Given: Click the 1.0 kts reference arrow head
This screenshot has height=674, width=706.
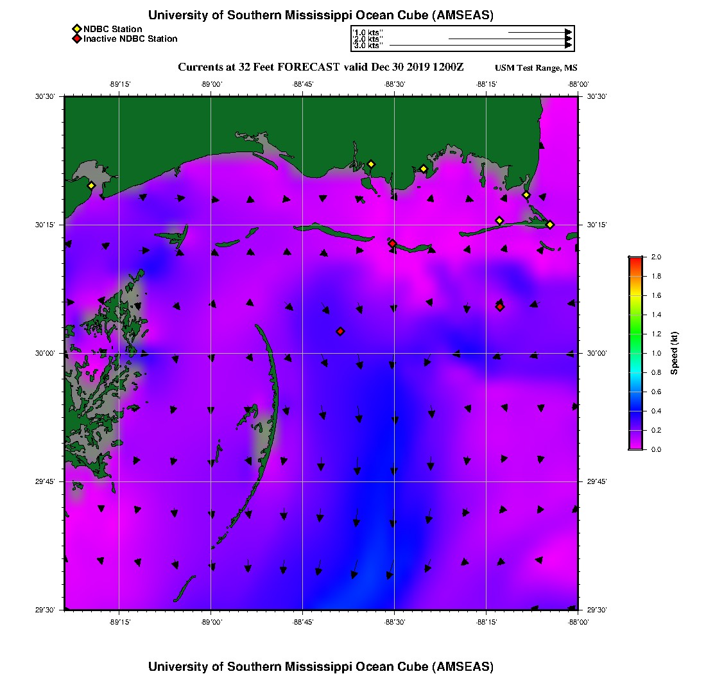Looking at the screenshot, I should [569, 31].
